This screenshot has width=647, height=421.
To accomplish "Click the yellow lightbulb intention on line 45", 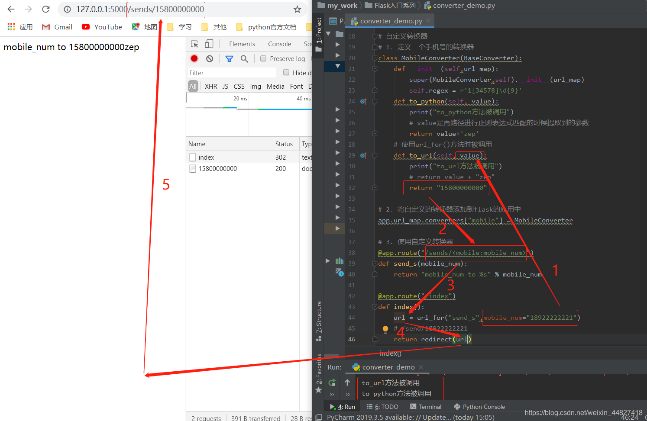I will click(385, 329).
